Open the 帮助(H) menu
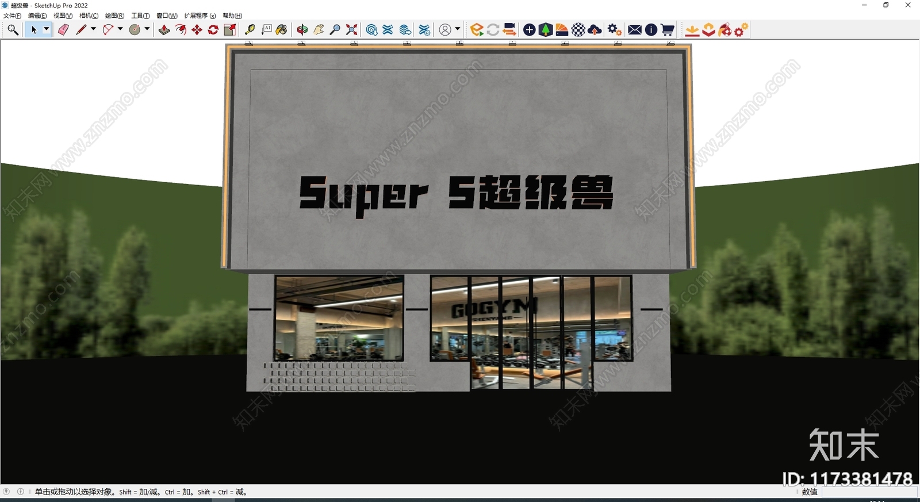The image size is (920, 502). [x=232, y=16]
